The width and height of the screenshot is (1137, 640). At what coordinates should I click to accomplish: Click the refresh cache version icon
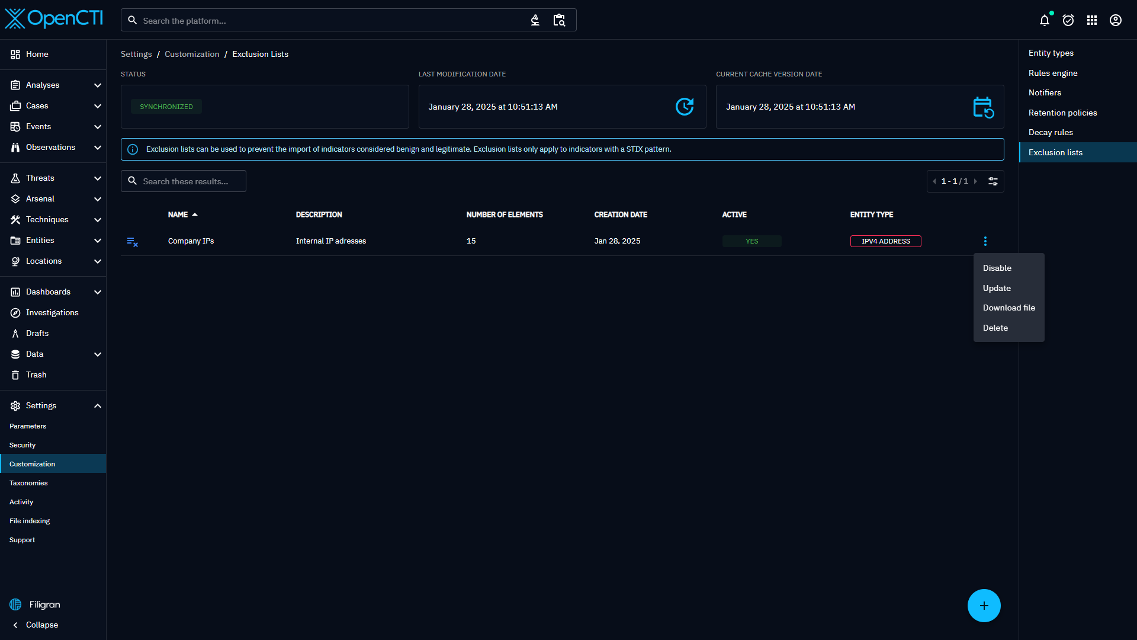tap(983, 107)
